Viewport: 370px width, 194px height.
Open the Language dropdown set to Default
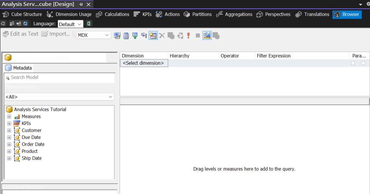(x=70, y=24)
